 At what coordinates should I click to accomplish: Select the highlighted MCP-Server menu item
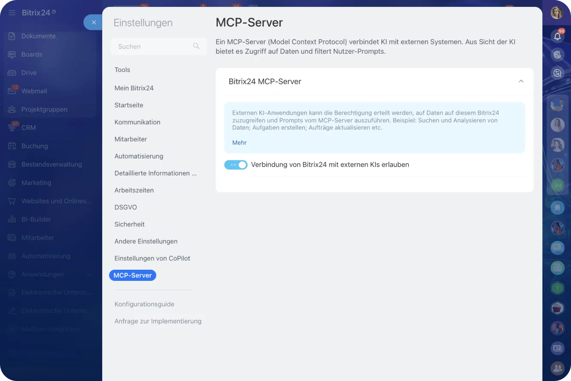pyautogui.click(x=133, y=275)
